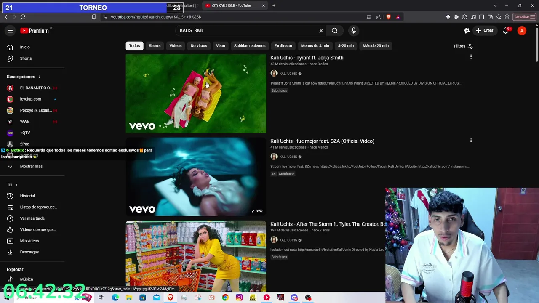The height and width of the screenshot is (303, 539).
Task: Open the YouTube guide hamburger menu
Action: click(10, 30)
